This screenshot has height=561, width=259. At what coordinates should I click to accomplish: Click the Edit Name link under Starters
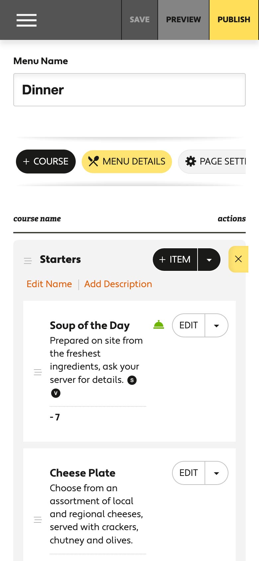(x=49, y=284)
